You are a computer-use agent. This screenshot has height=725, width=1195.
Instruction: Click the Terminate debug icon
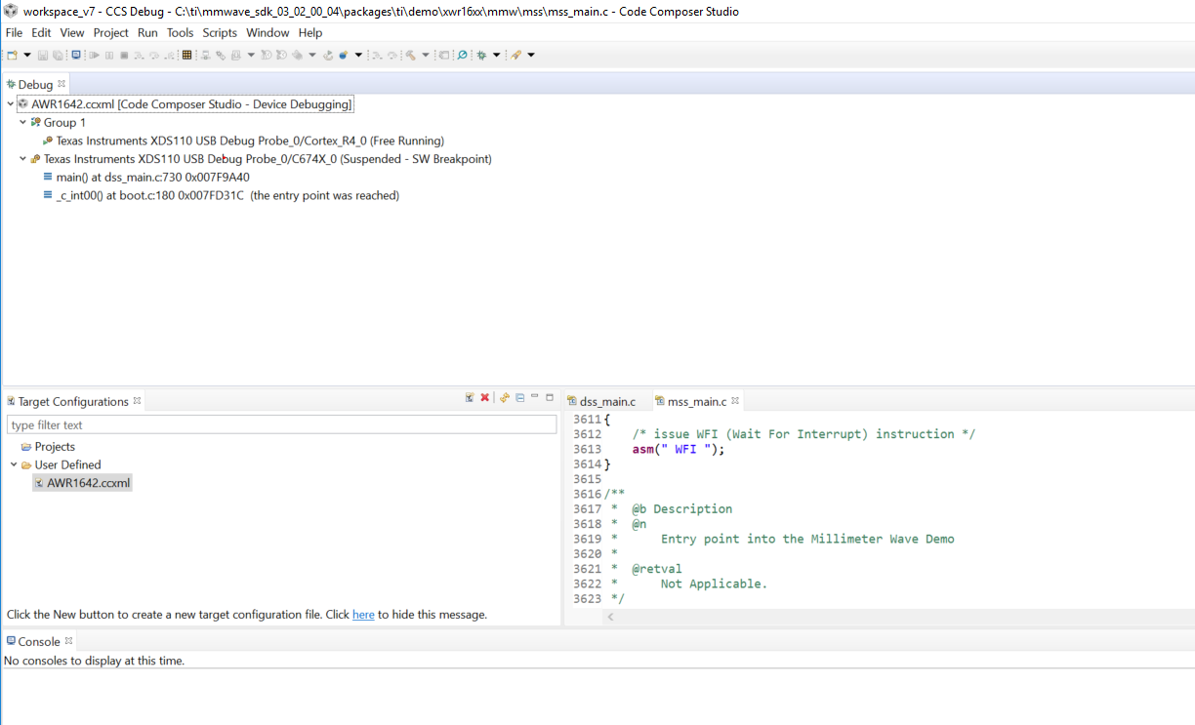[x=125, y=55]
